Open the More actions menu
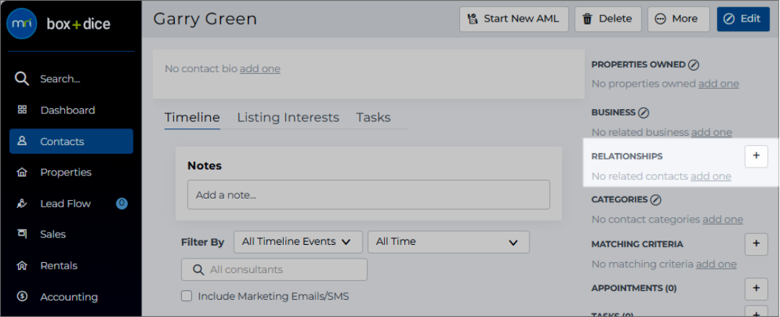The height and width of the screenshot is (317, 780). pyautogui.click(x=678, y=19)
